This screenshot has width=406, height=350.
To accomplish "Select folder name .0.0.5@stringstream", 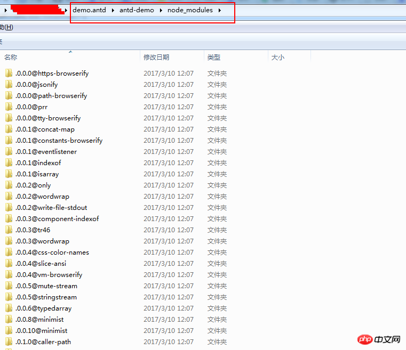I will (46, 297).
